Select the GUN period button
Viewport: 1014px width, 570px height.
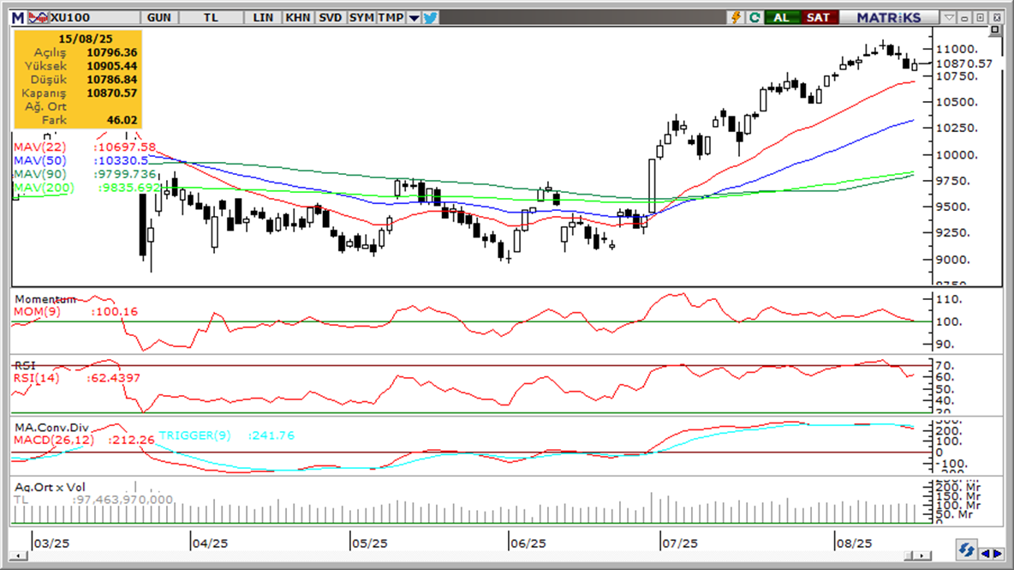(x=159, y=17)
